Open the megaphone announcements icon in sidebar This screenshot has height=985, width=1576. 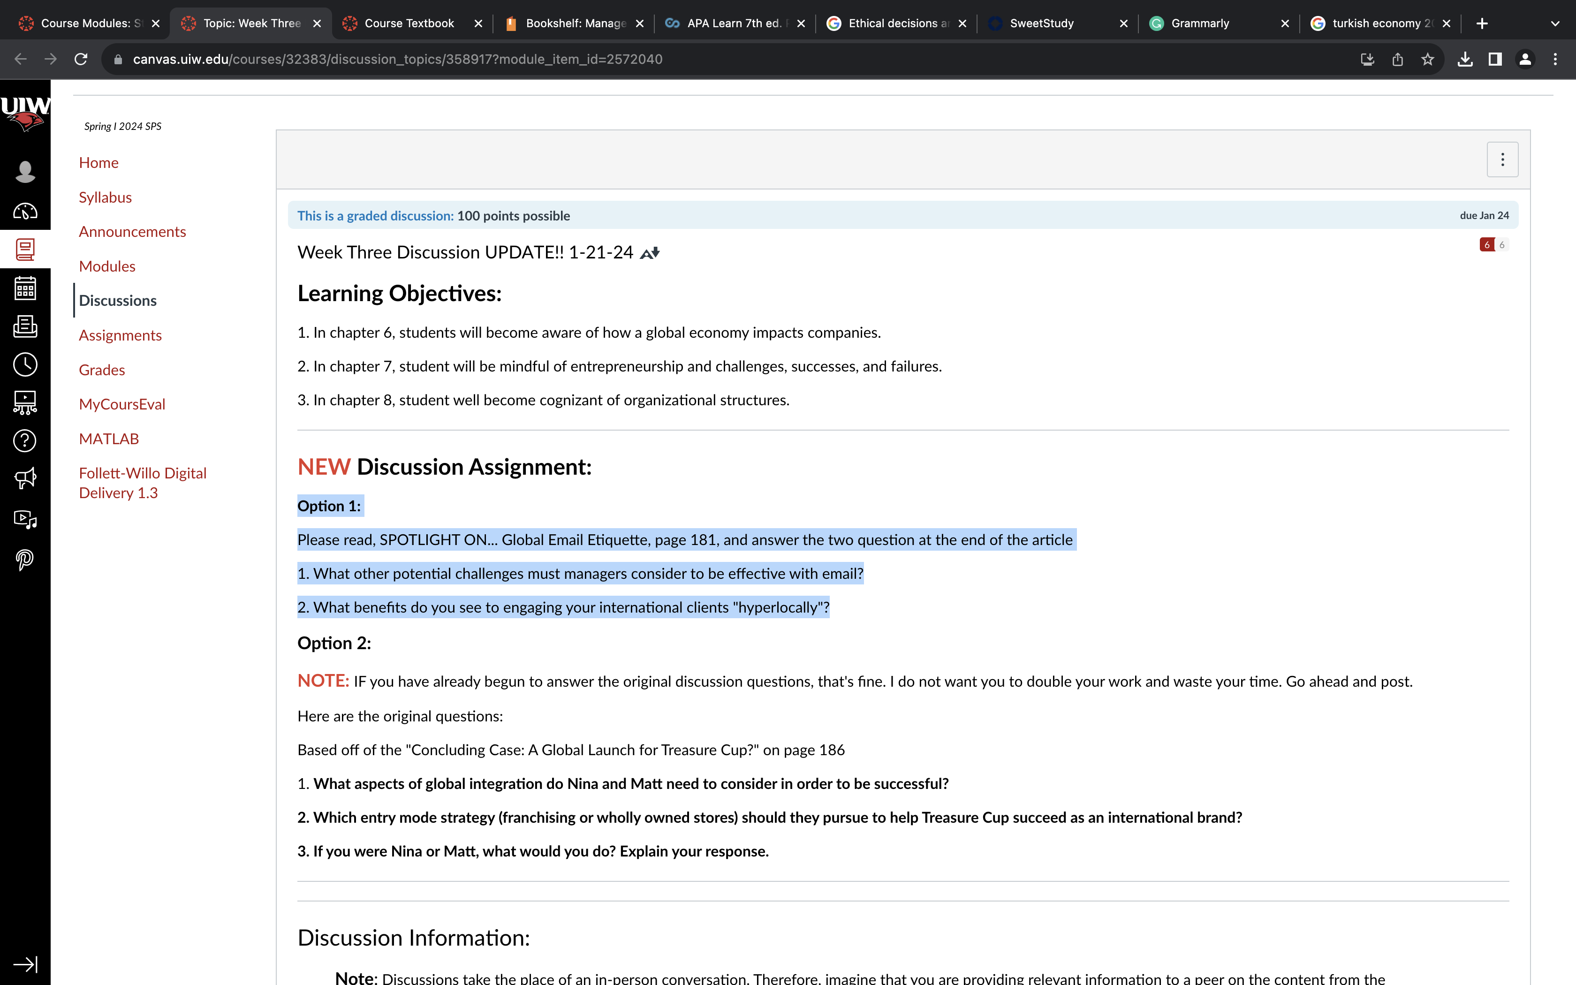click(25, 479)
